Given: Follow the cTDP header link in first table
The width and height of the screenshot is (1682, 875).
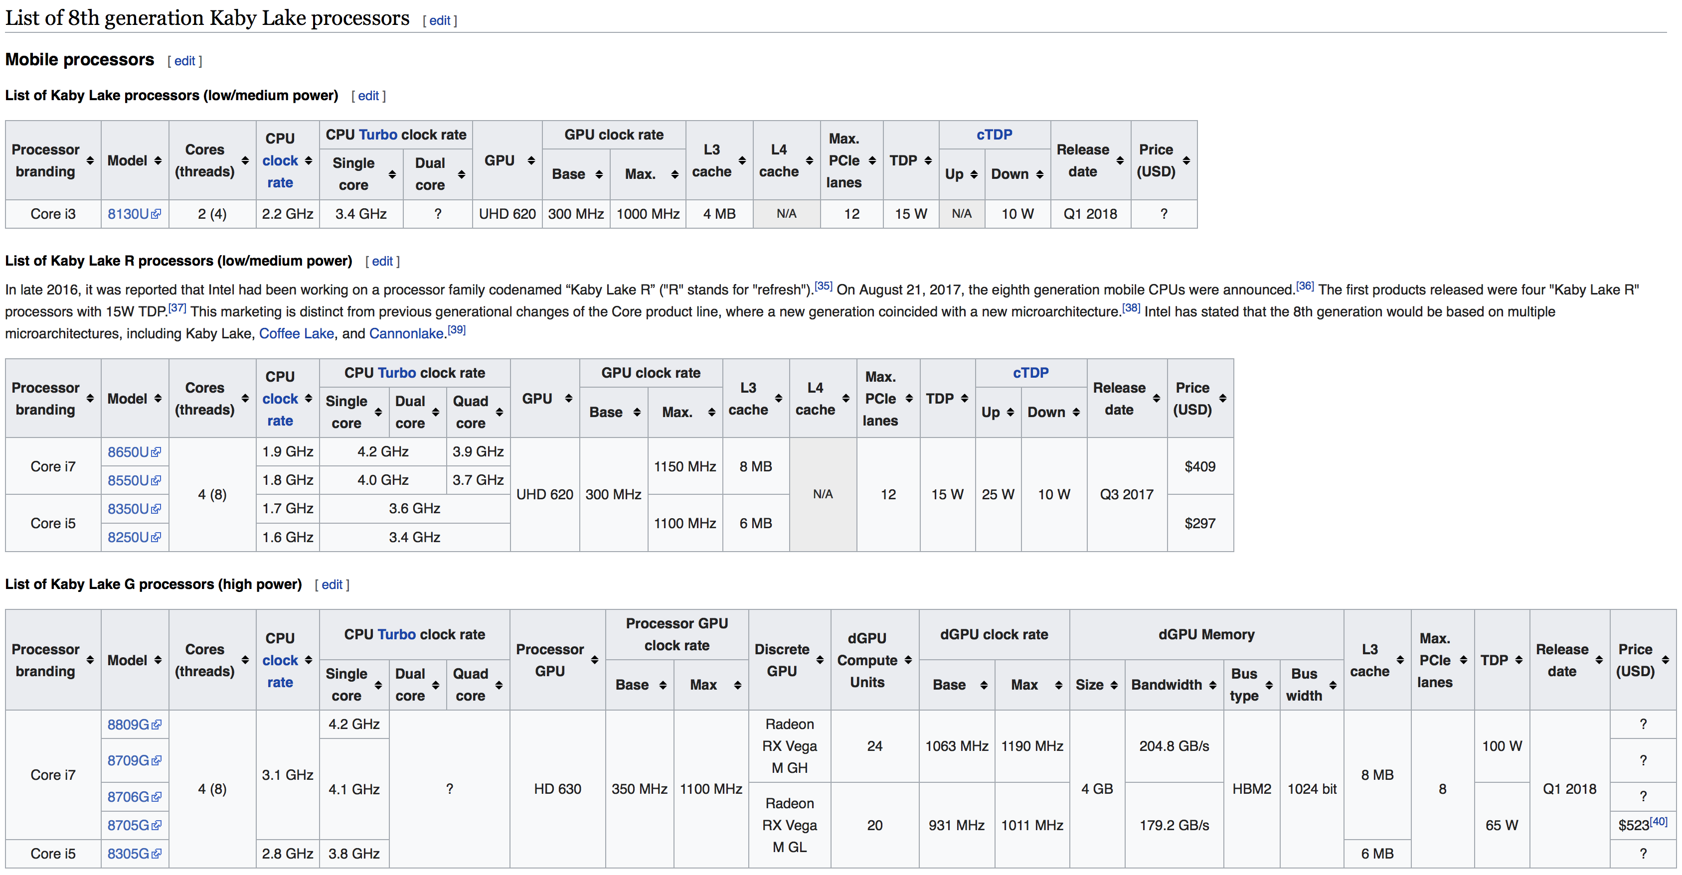Looking at the screenshot, I should [995, 135].
